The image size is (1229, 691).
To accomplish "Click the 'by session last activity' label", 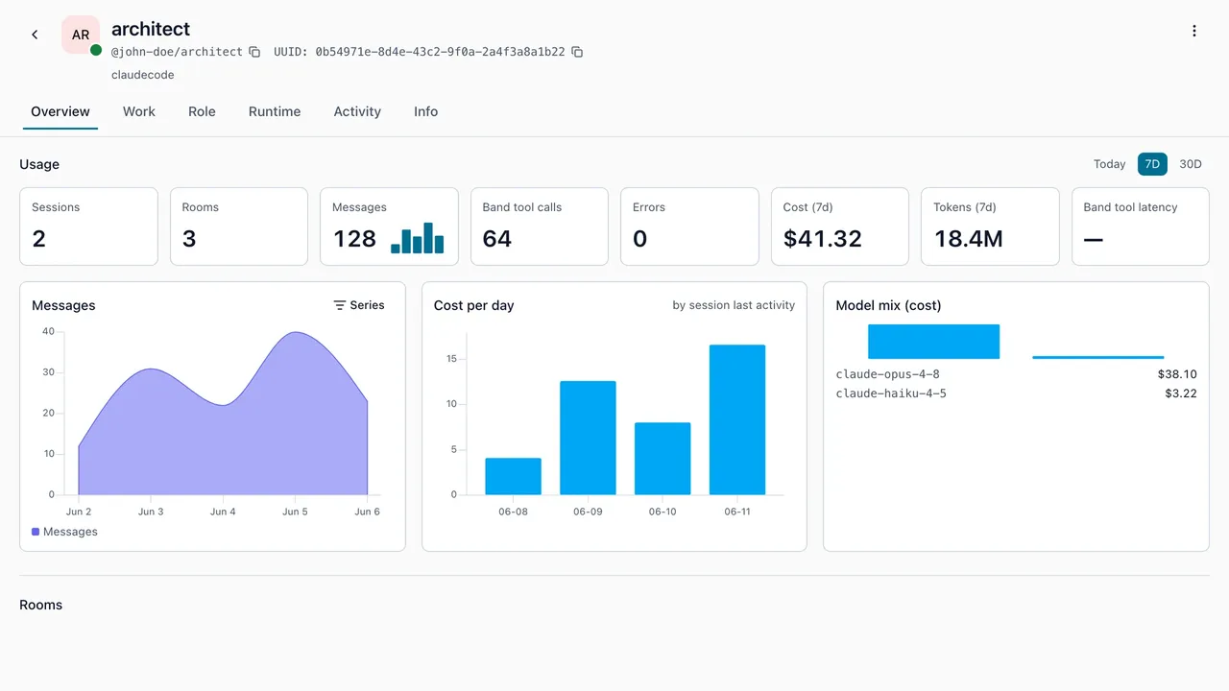I will [734, 305].
